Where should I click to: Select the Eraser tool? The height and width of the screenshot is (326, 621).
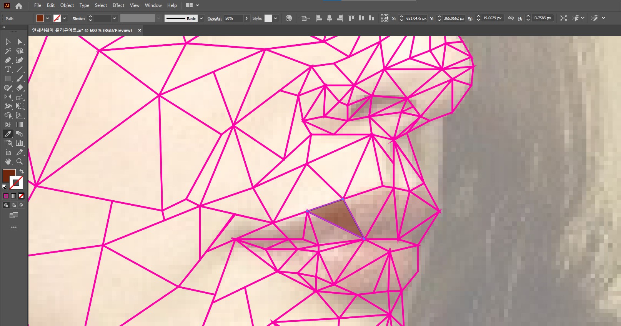pos(20,88)
